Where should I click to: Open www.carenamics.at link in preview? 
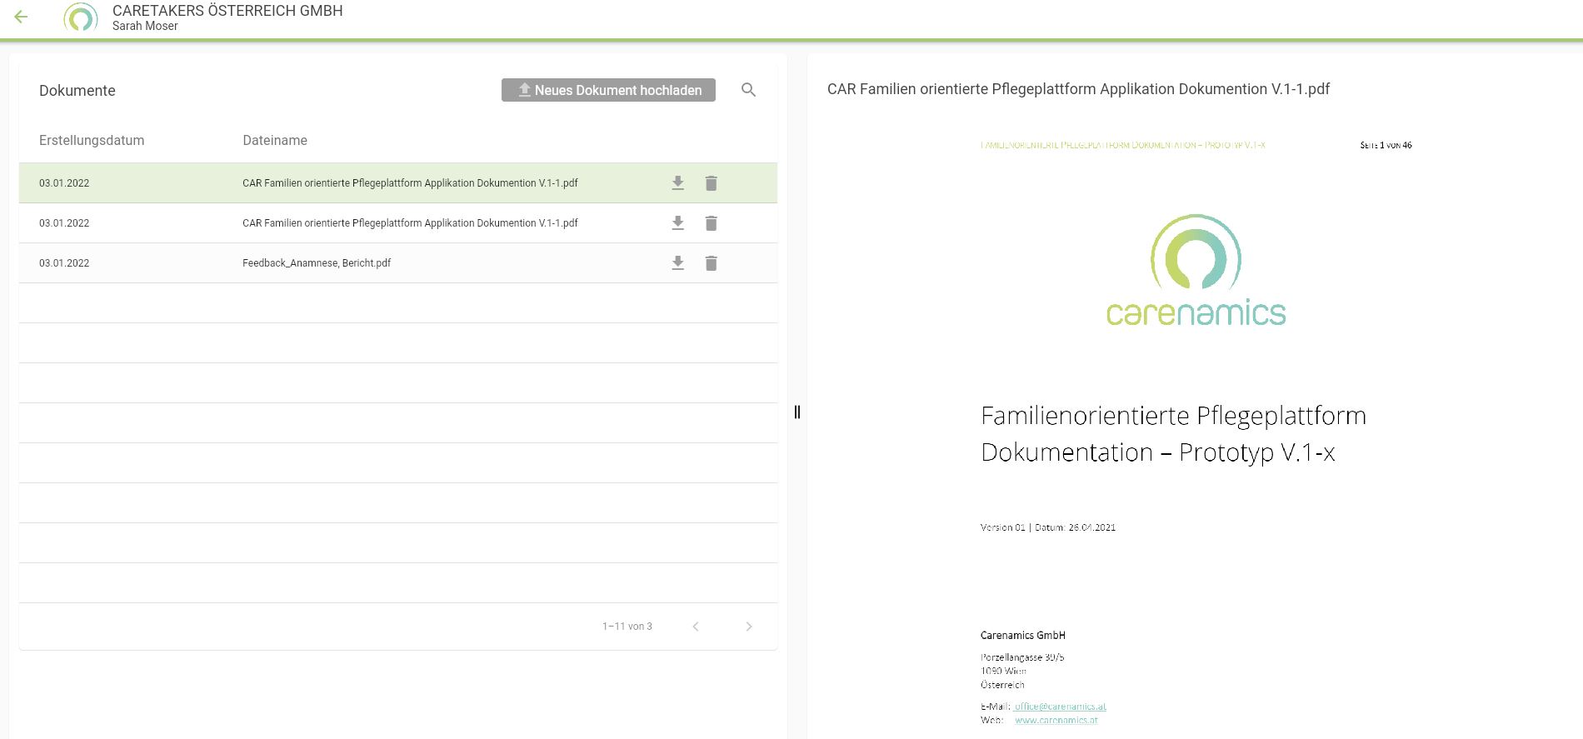1056,721
